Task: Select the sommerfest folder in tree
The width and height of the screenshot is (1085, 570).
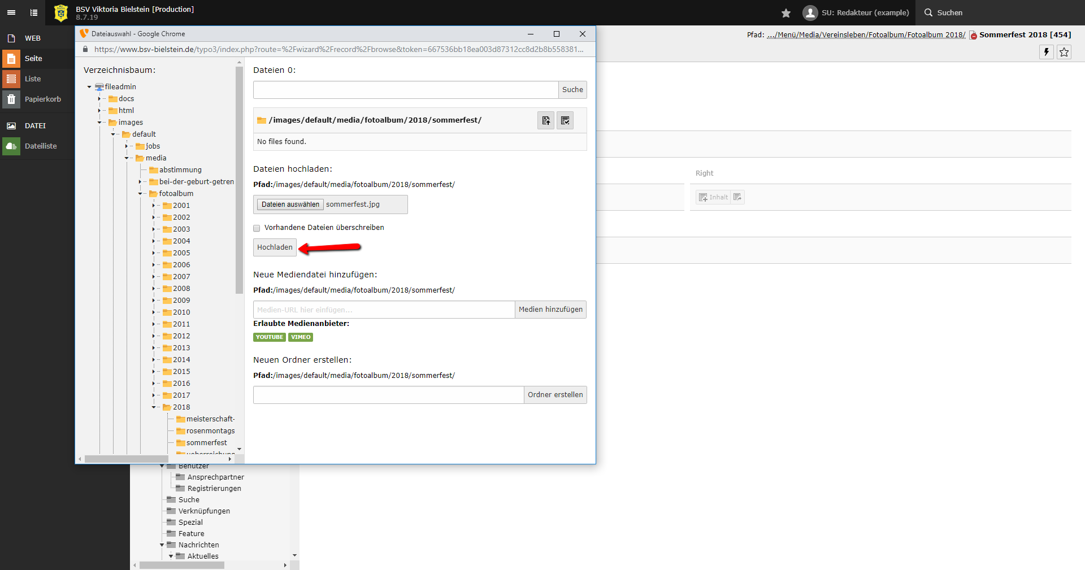Action: click(206, 443)
